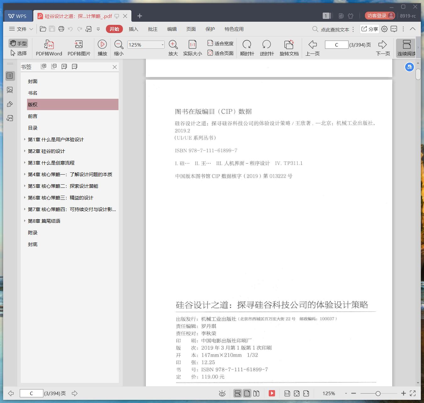Click the red play button in status bar
The height and width of the screenshot is (403, 424).
272,393
